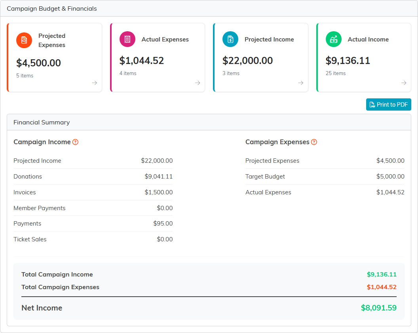Image resolution: width=418 pixels, height=333 pixels.
Task: Click the Total Campaign Income label
Action: (57, 275)
